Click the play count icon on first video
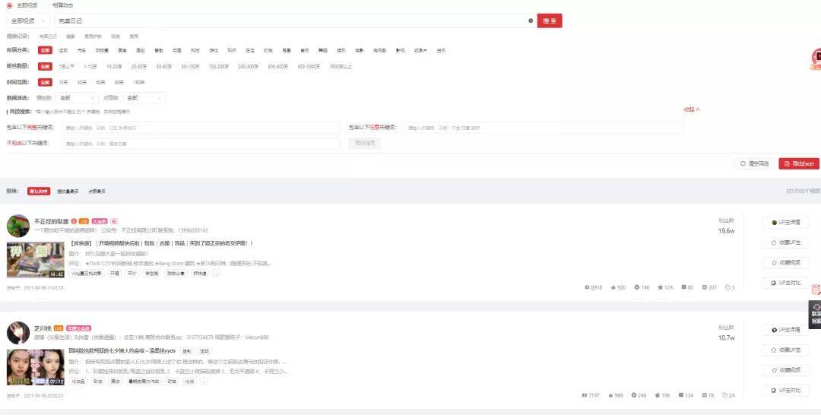821x415 pixels. pos(586,287)
